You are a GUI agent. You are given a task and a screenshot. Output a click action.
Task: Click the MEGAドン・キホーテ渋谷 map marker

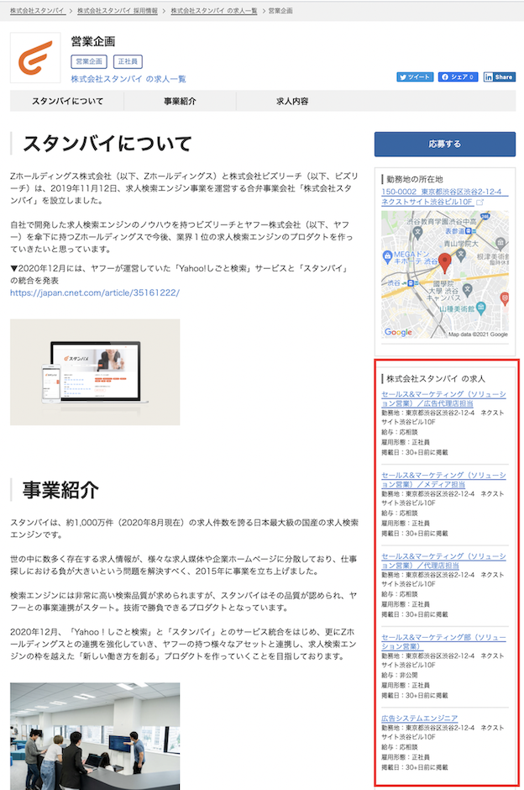[386, 256]
